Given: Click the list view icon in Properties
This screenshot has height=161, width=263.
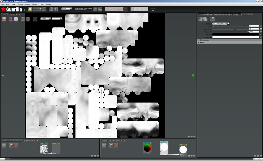Looking at the screenshot, I should [212, 19].
